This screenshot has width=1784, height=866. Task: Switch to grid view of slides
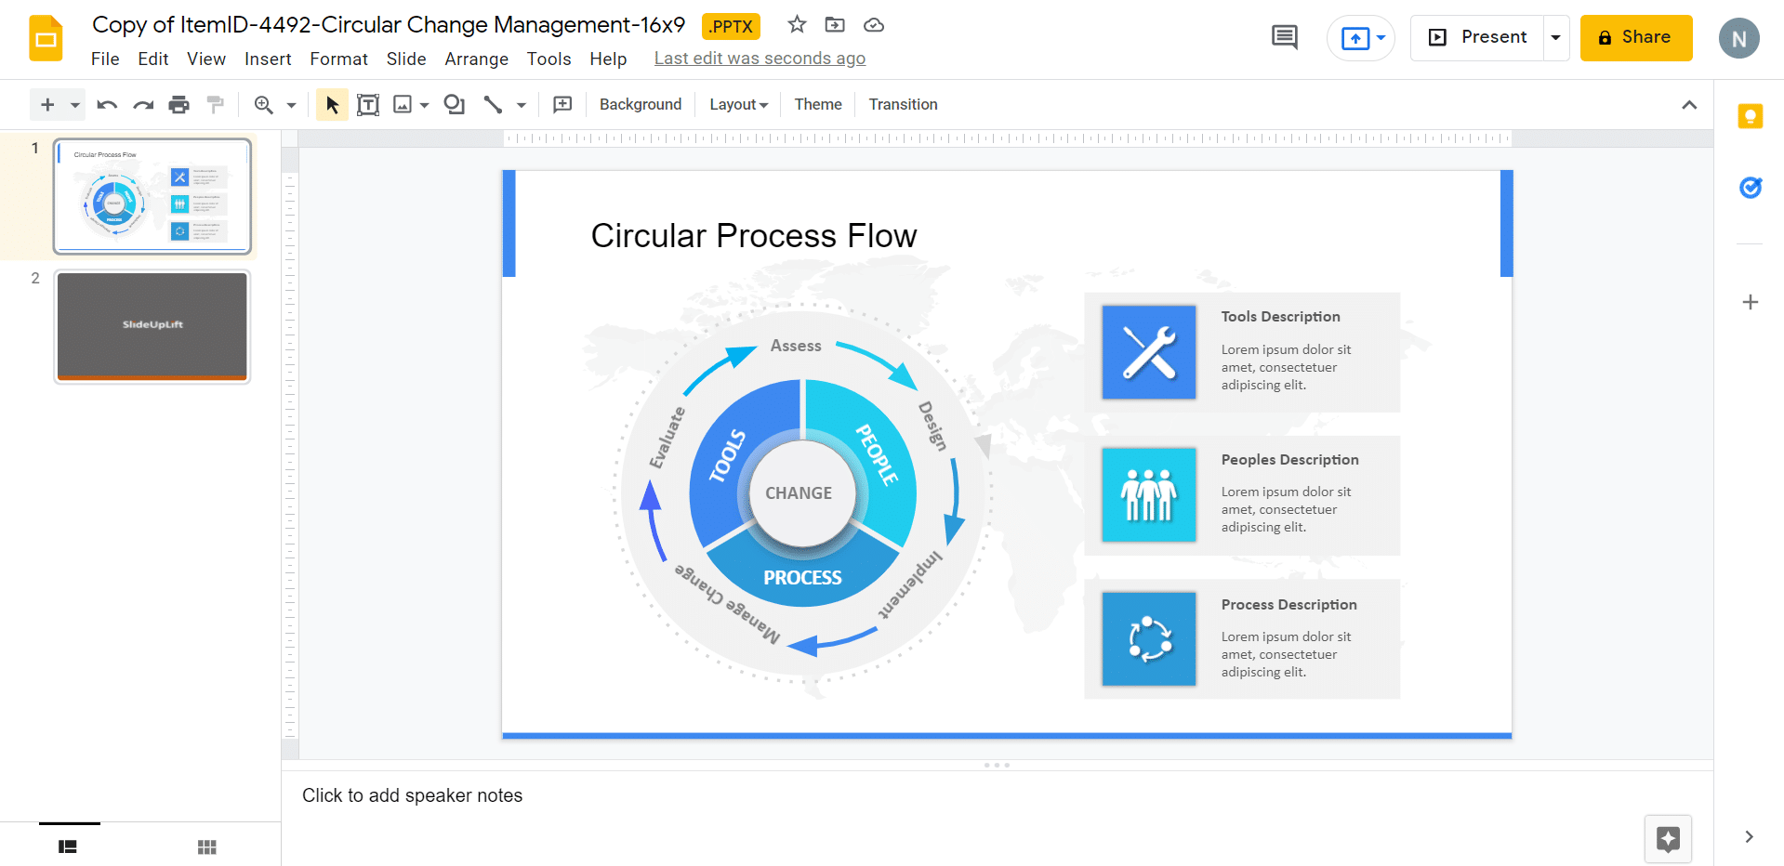tap(206, 846)
